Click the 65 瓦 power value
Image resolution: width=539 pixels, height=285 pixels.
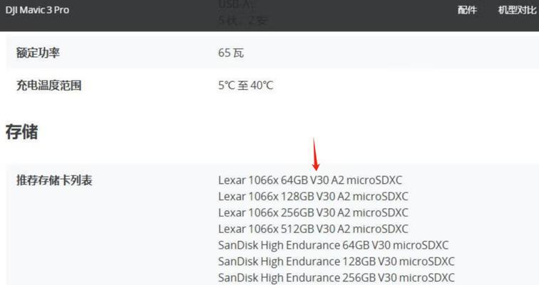tap(231, 53)
